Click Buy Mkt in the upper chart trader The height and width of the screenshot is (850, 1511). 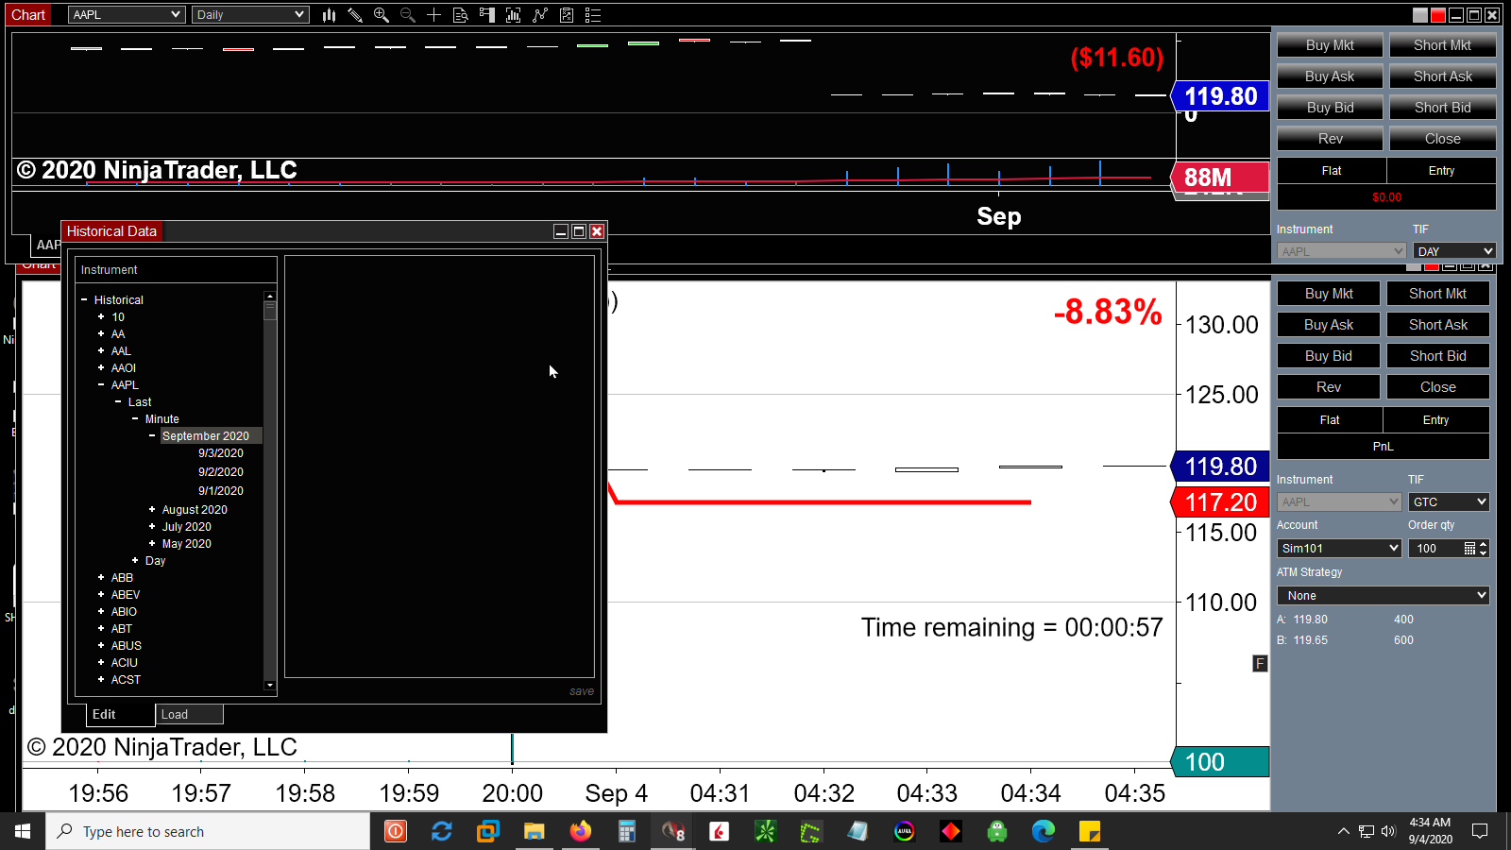pos(1330,45)
